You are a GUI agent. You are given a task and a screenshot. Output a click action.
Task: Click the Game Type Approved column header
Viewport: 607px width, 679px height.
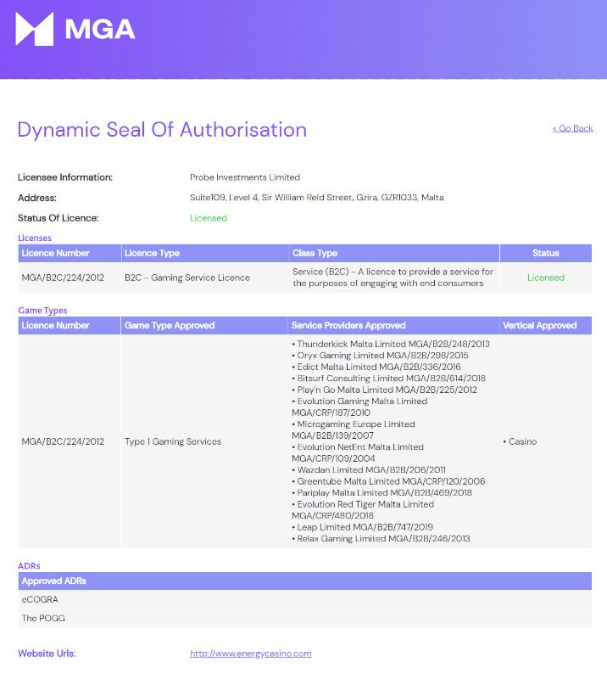click(170, 325)
